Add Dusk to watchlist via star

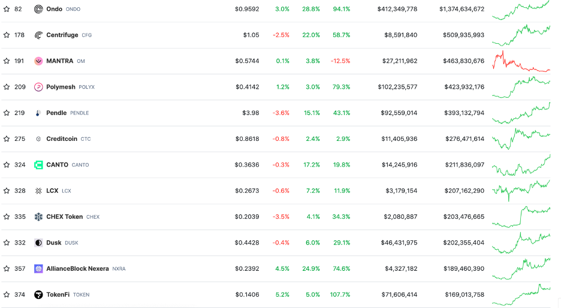pyautogui.click(x=7, y=243)
